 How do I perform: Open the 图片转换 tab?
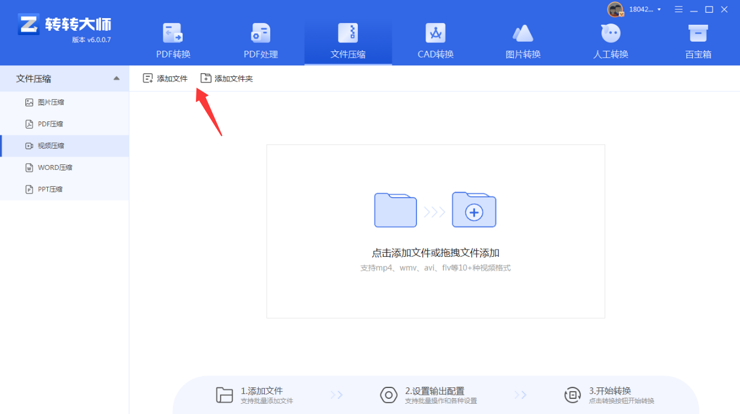523,41
